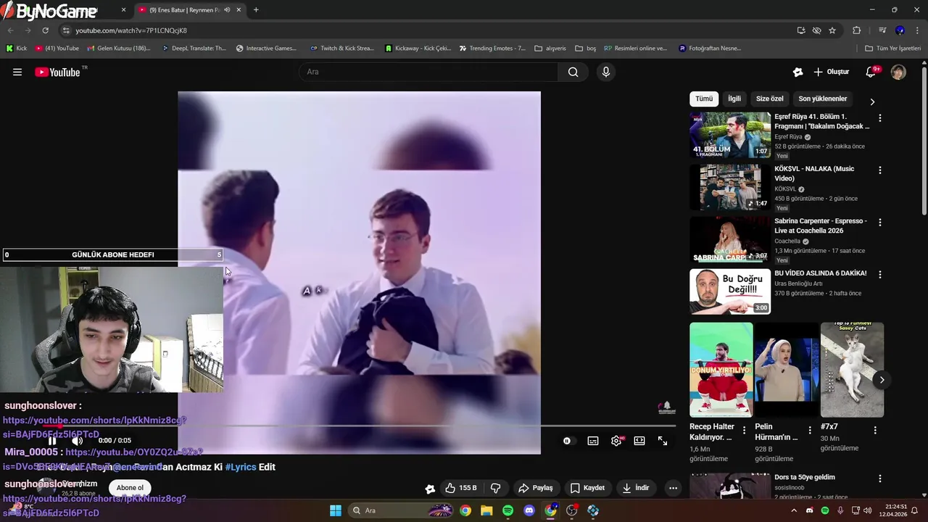This screenshot has width=928, height=522.
Task: Toggle subtitles/captions in the player
Action: 593,441
